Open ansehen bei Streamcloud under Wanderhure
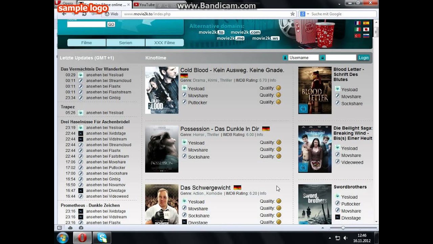The width and height of the screenshot is (433, 244). [109, 81]
